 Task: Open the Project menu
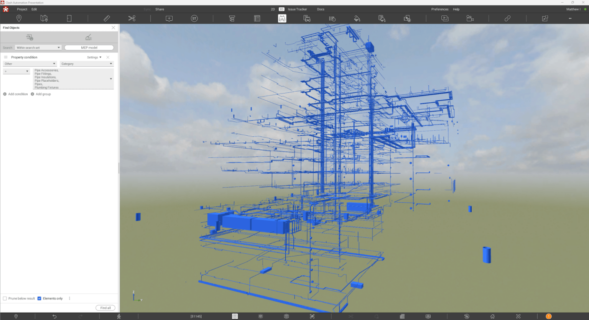(x=22, y=9)
